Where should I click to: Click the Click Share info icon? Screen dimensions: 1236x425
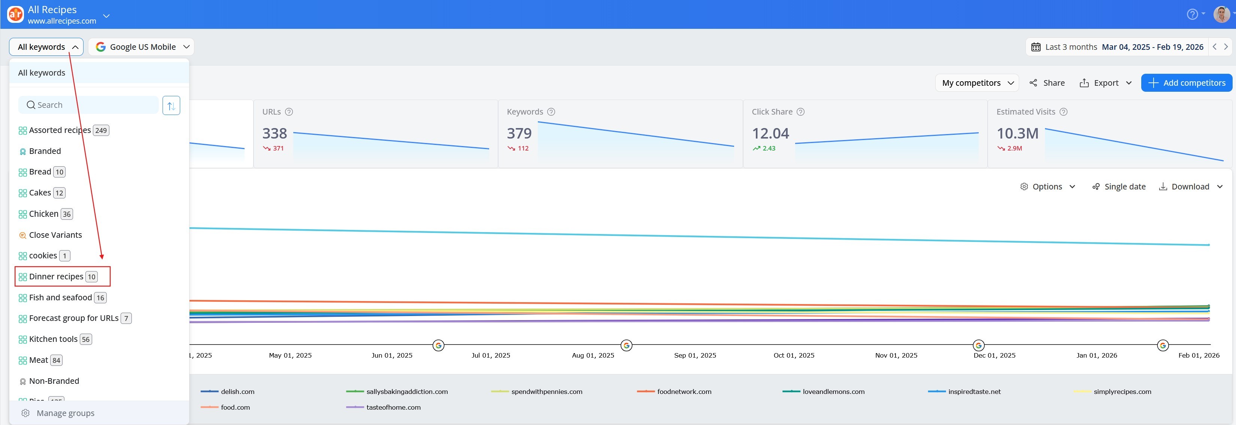pos(800,112)
